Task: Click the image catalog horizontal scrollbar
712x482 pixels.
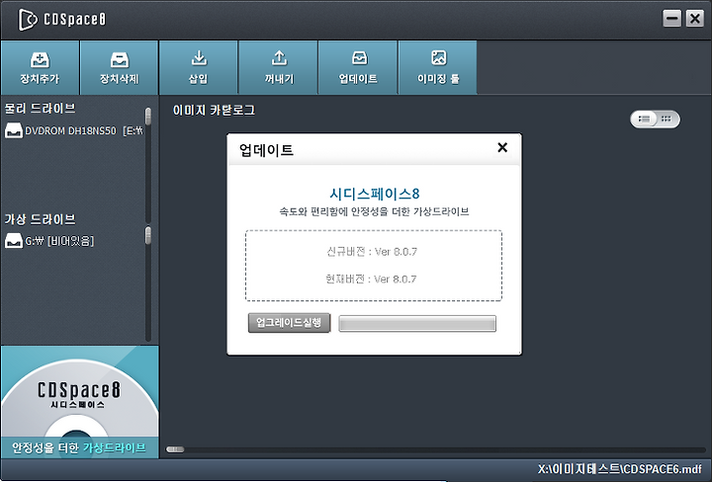Action: pos(435,449)
